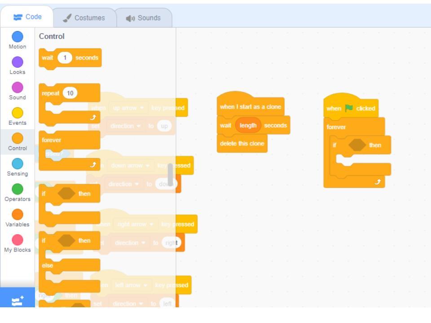Open the My Blocks category

[18, 243]
